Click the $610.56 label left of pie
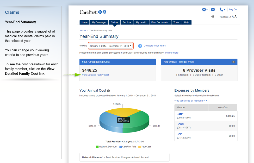This screenshot has width=254, height=163. tap(92, 126)
